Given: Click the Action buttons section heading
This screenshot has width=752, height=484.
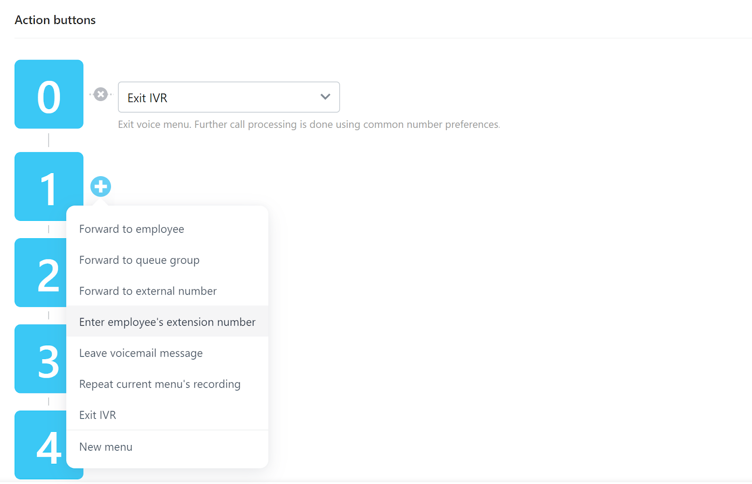Looking at the screenshot, I should point(55,20).
